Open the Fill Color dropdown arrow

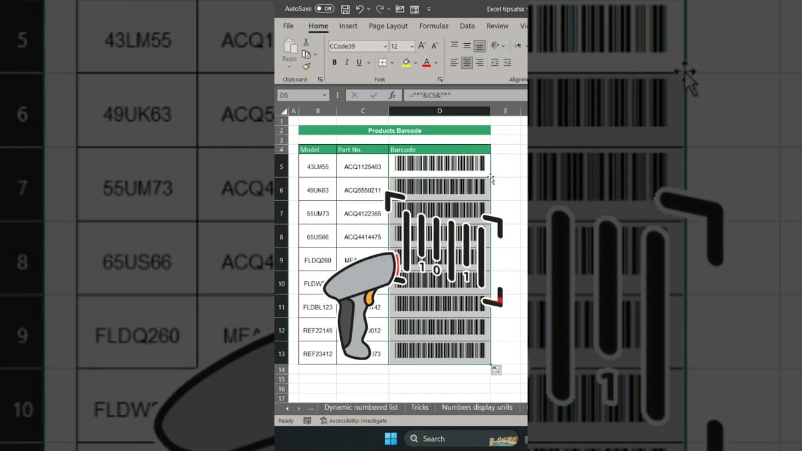(415, 63)
